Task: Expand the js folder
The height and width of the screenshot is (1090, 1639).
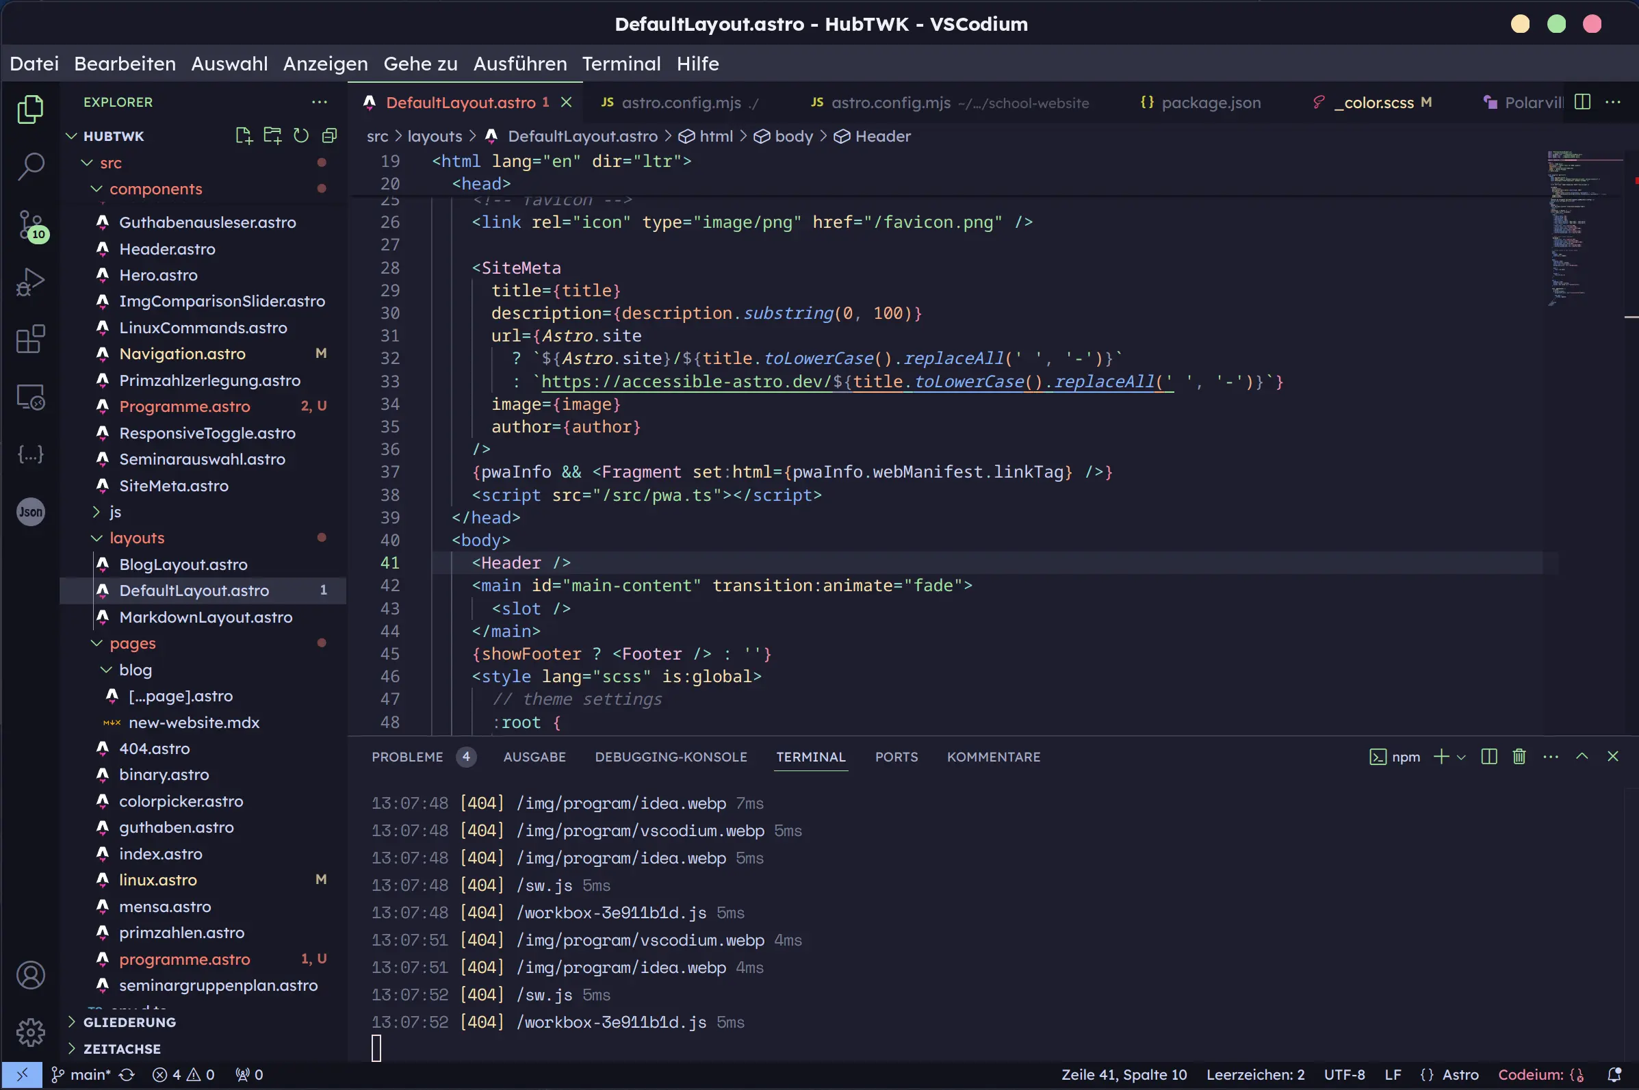Action: click(x=116, y=512)
